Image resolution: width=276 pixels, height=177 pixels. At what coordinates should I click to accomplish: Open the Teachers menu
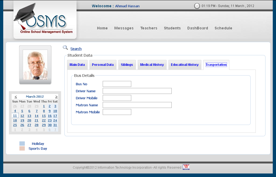(149, 28)
